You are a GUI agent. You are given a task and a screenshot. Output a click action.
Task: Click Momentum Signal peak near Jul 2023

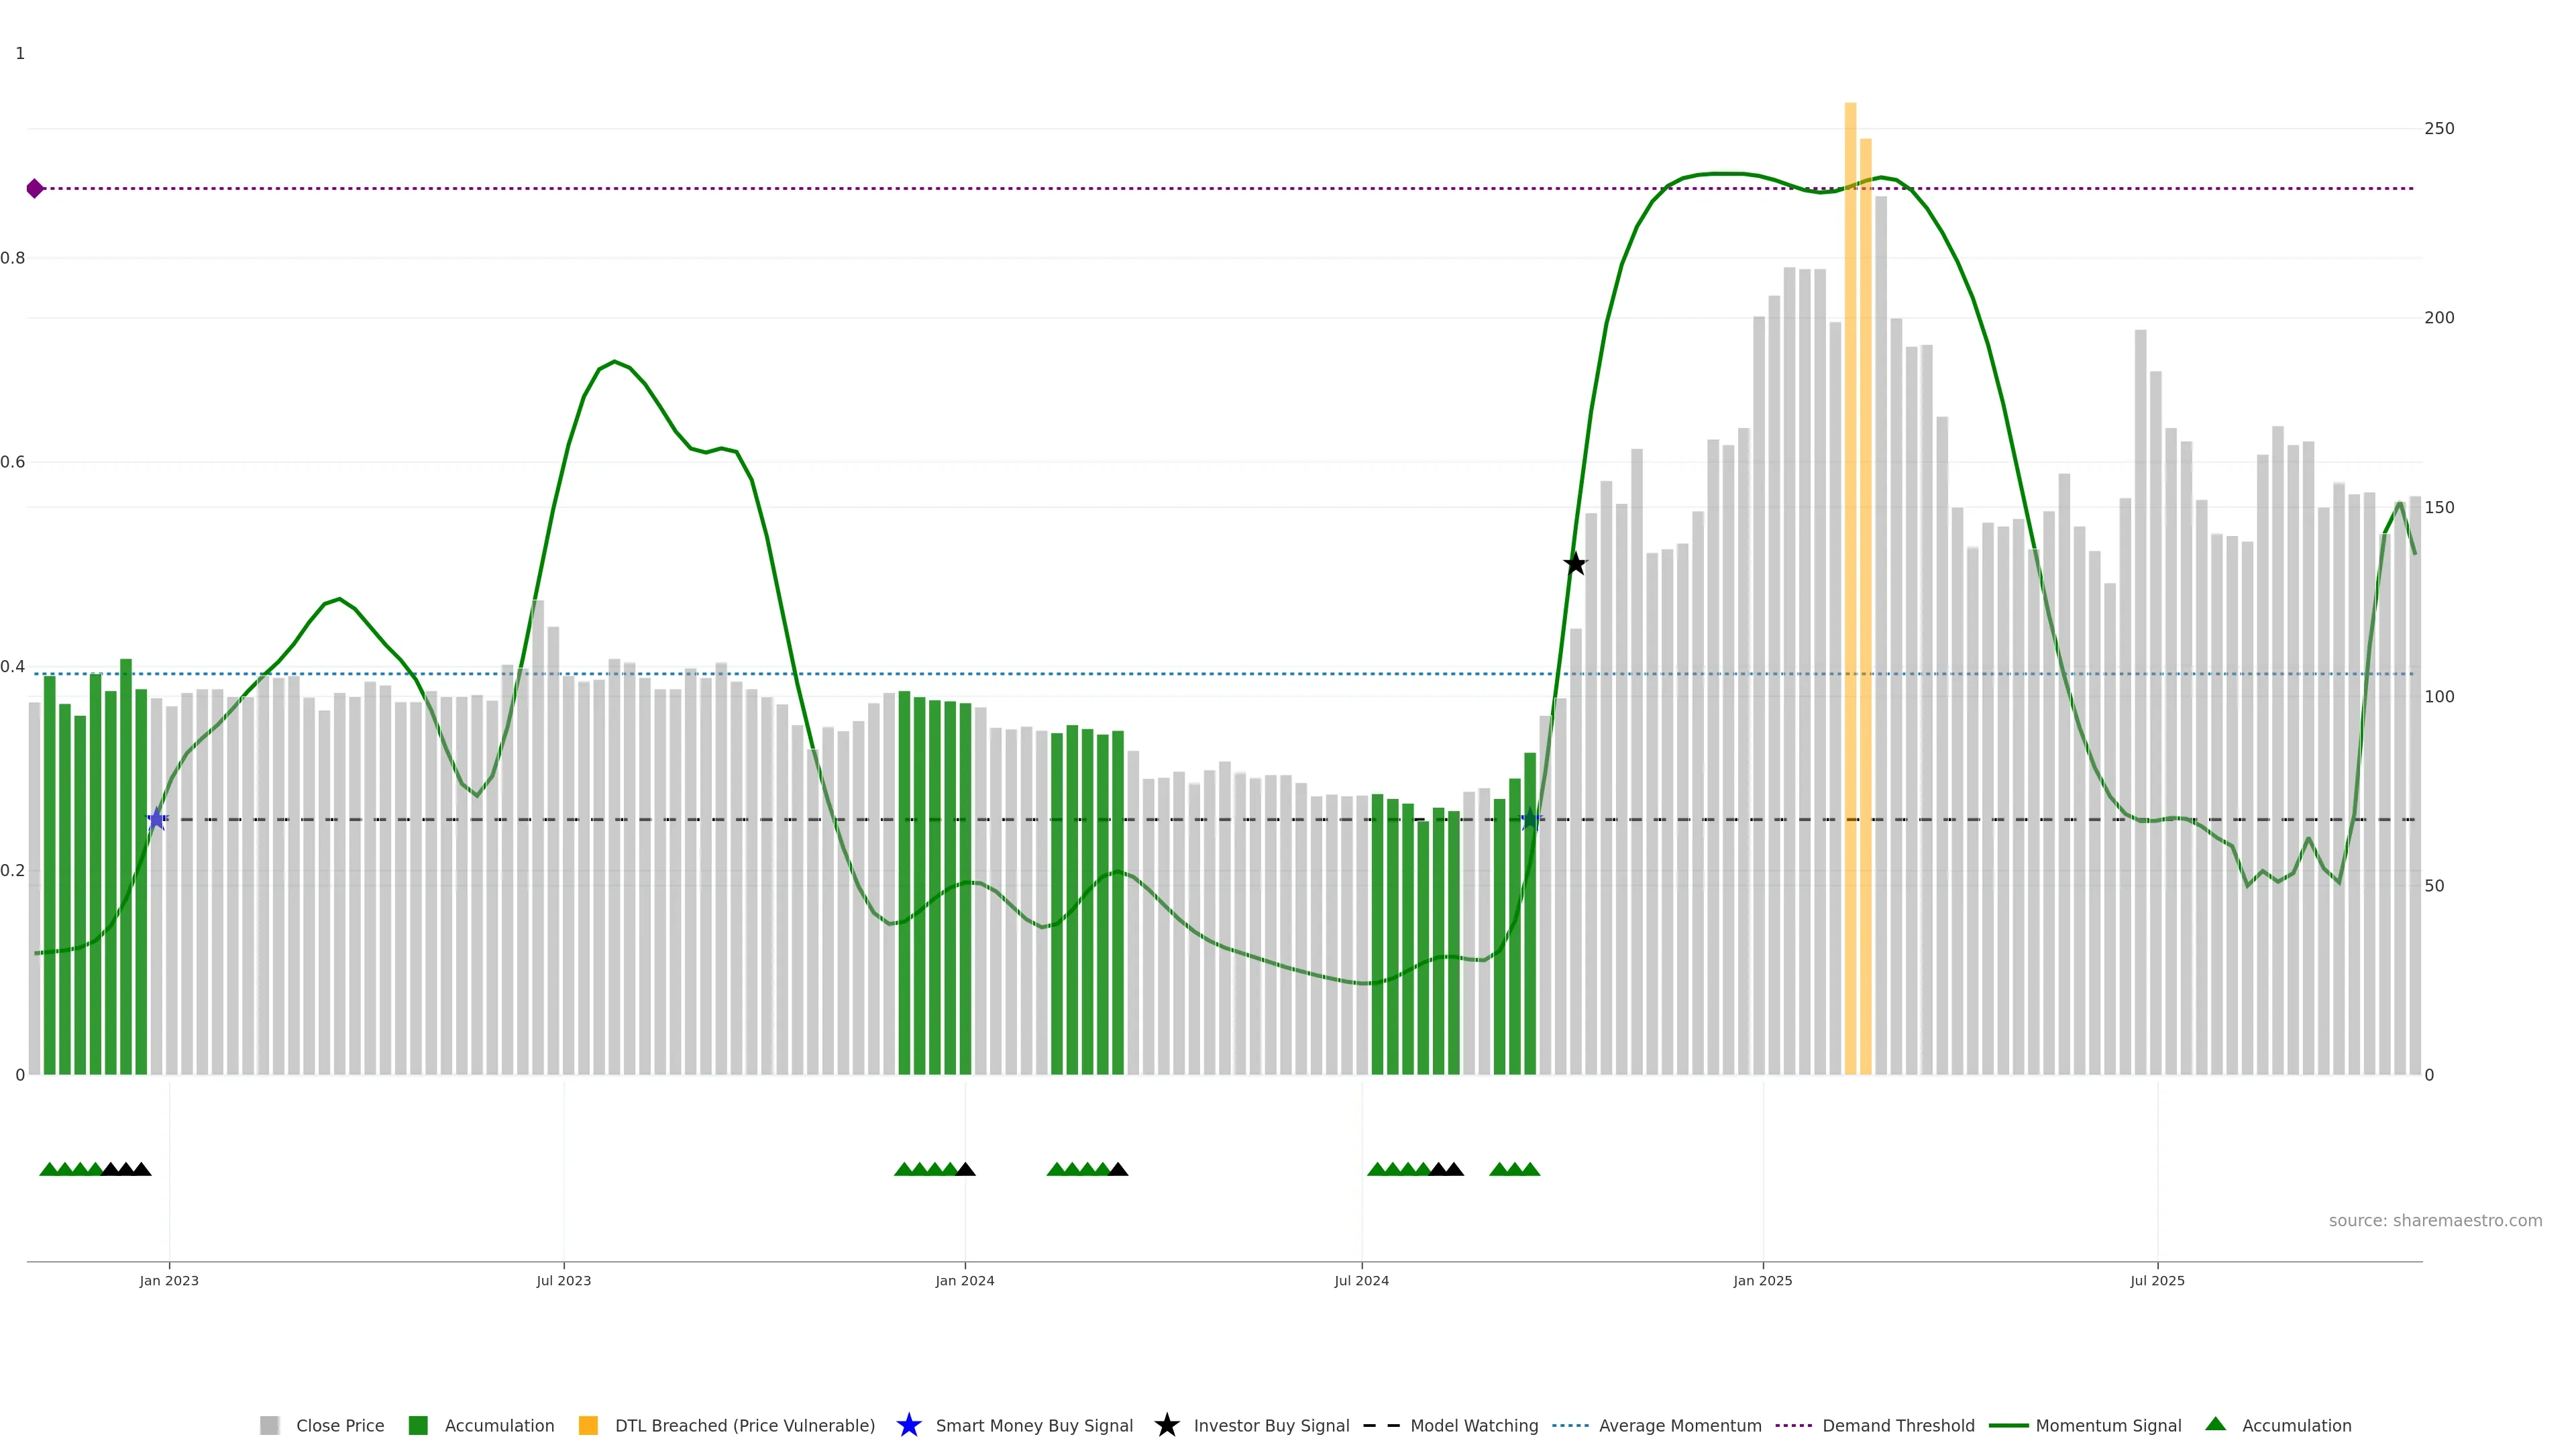tap(614, 362)
